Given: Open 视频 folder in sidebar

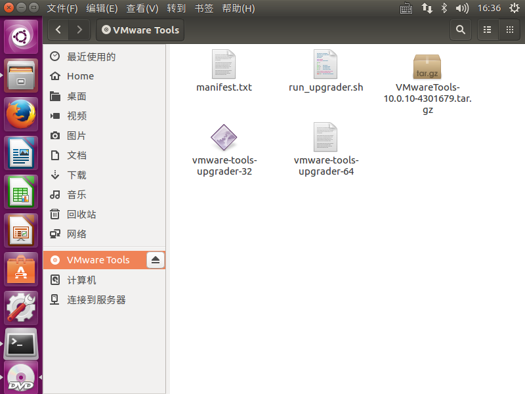Looking at the screenshot, I should pyautogui.click(x=104, y=116).
